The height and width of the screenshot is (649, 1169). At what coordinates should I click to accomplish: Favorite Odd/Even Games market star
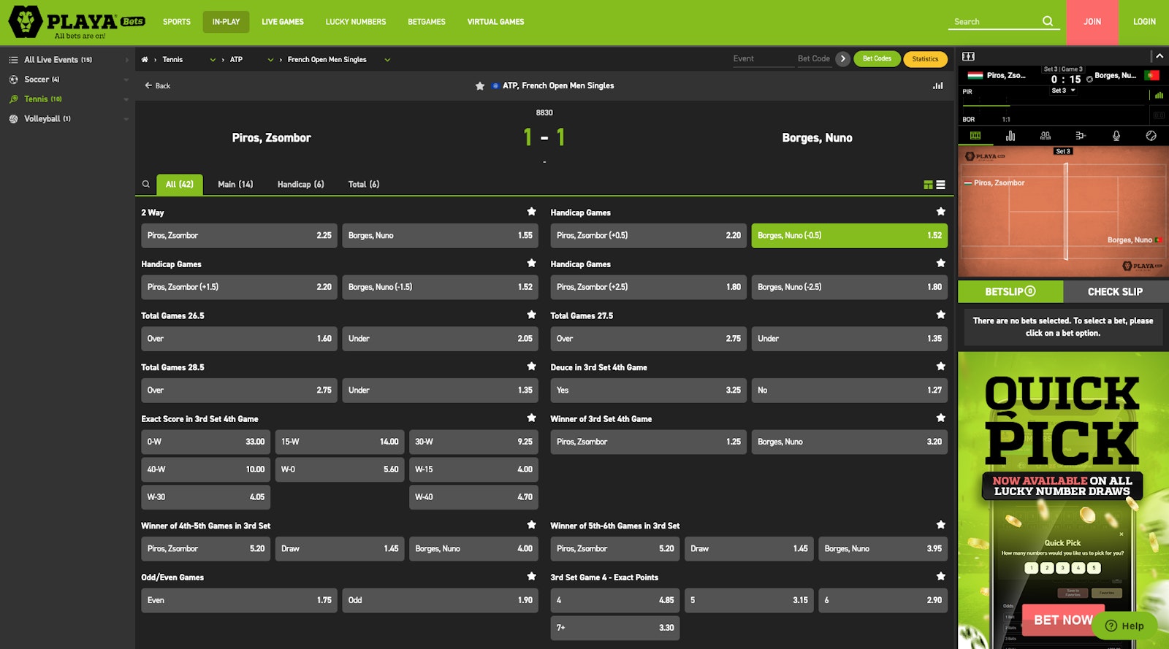532,577
